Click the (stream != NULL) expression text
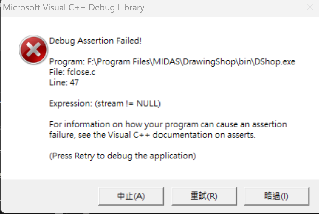 (128, 104)
